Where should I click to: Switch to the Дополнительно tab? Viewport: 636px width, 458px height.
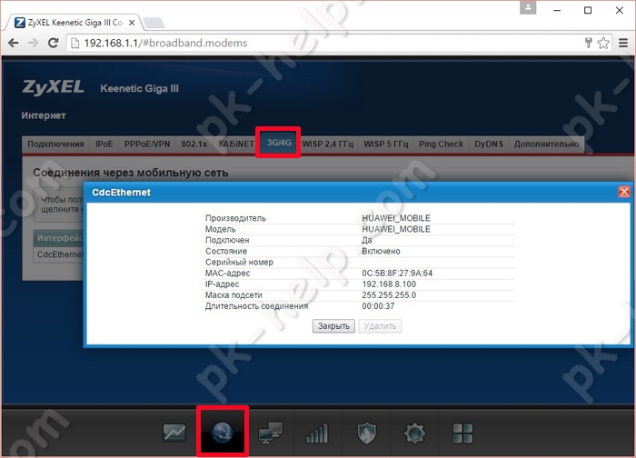tap(546, 144)
